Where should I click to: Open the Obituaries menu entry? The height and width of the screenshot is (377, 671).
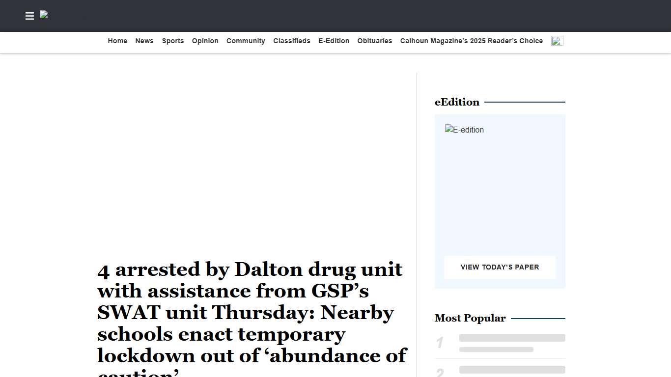point(374,41)
